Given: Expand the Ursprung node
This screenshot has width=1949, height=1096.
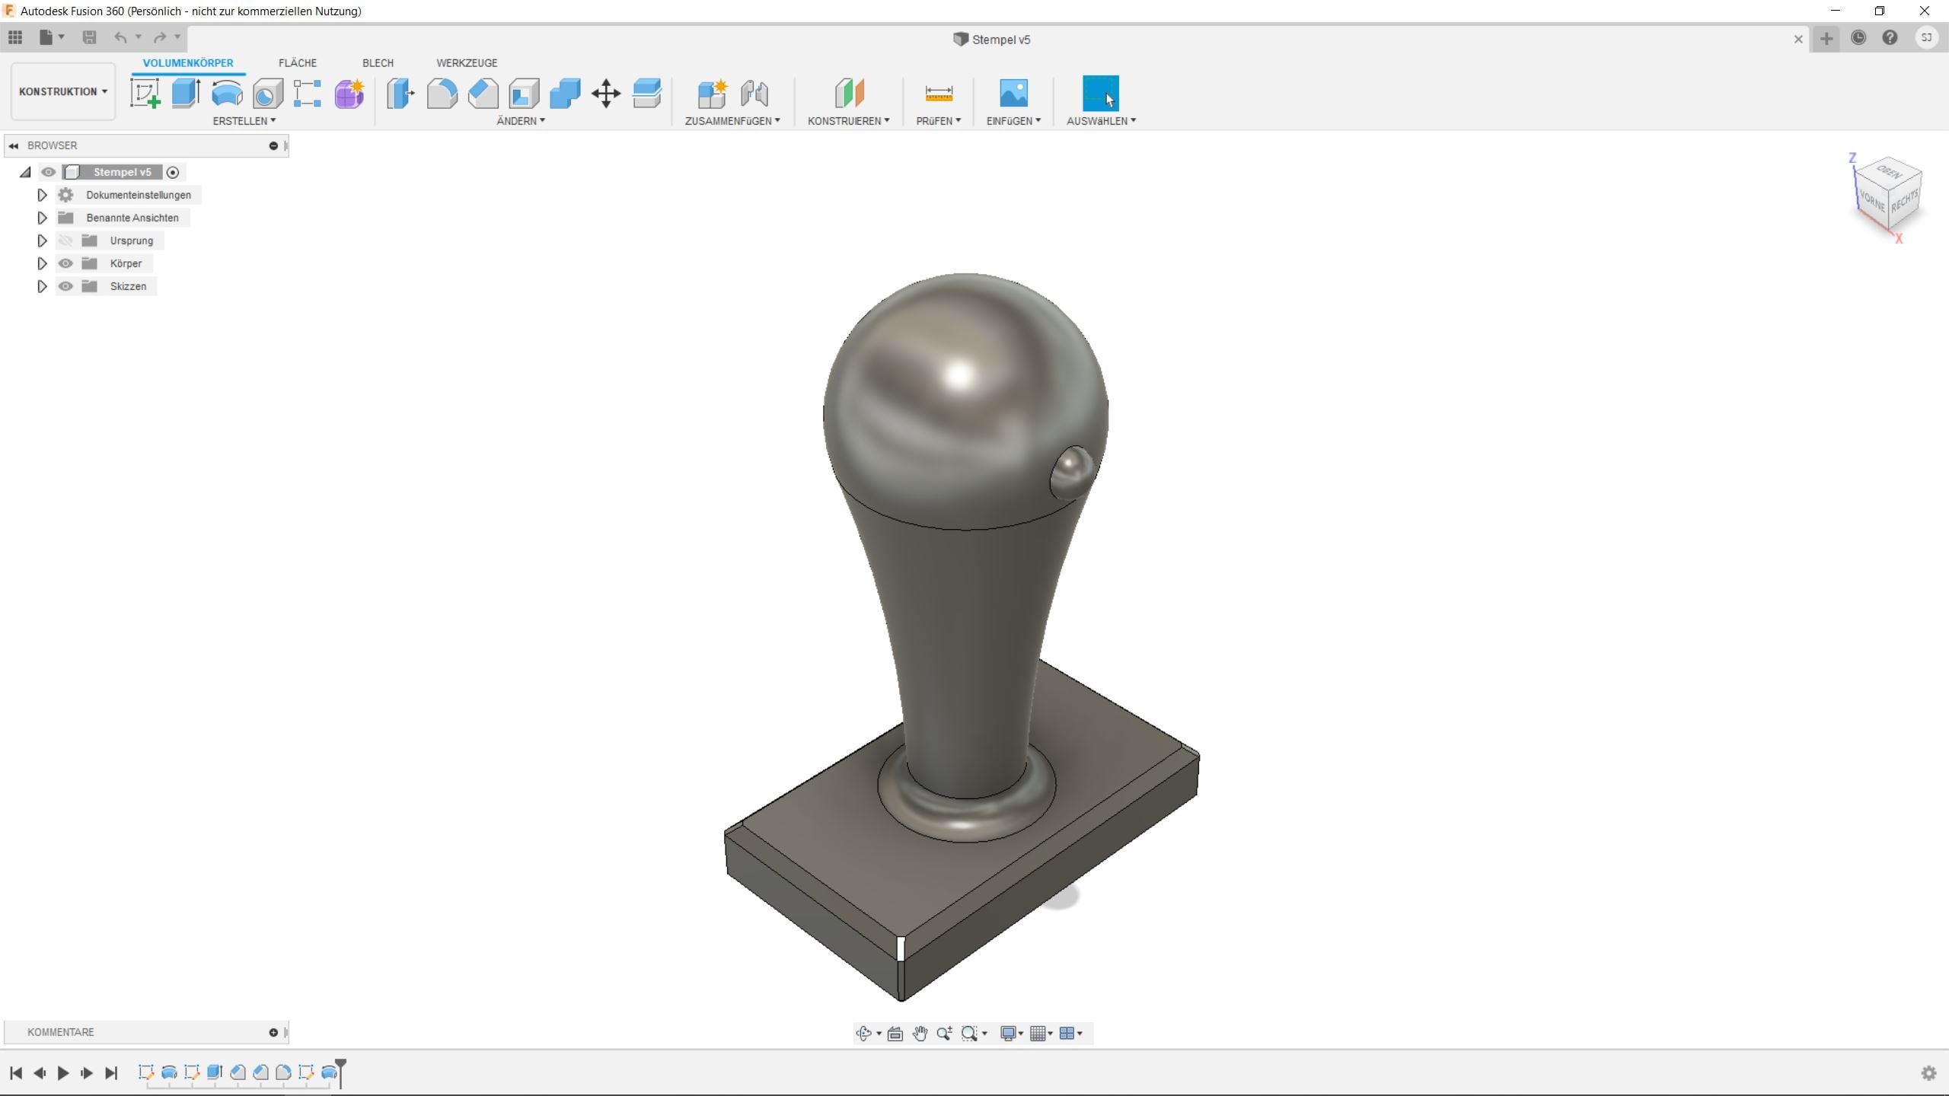Looking at the screenshot, I should click(x=42, y=241).
